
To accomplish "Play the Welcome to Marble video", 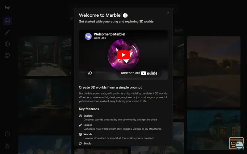I will tap(123, 55).
